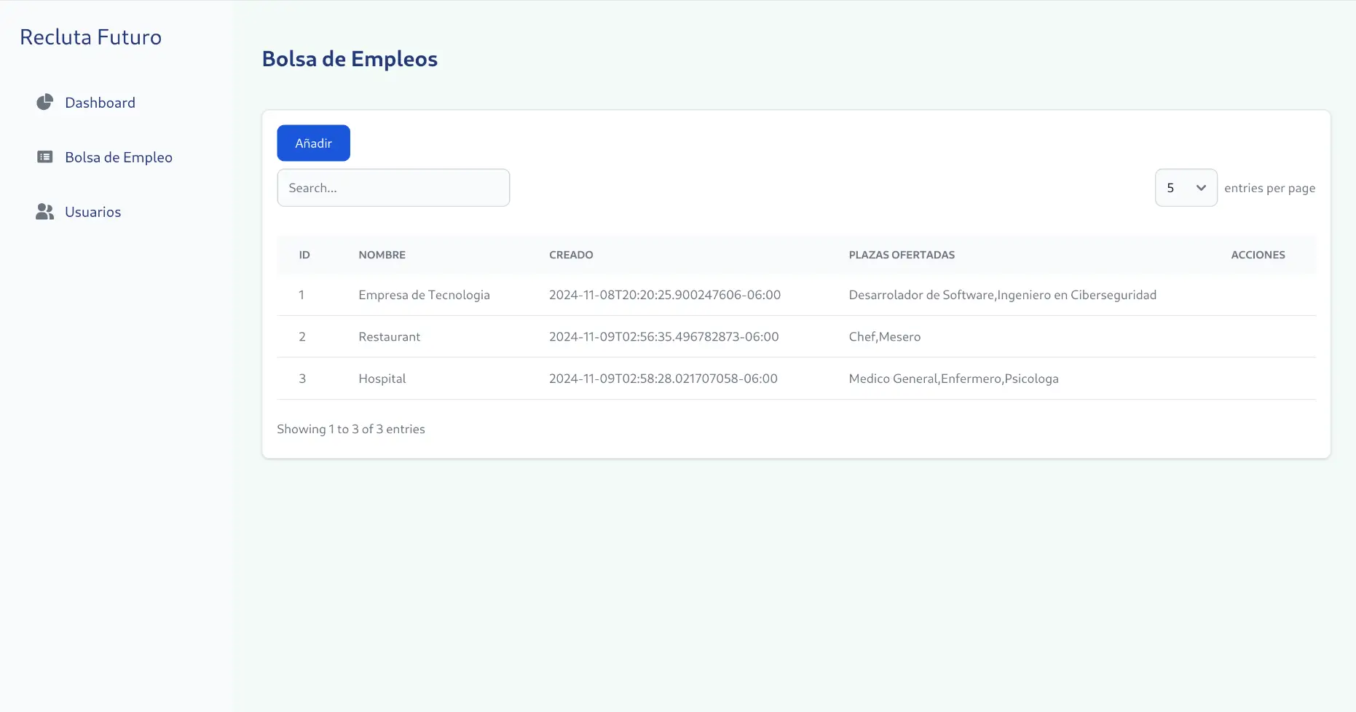Image resolution: width=1356 pixels, height=712 pixels.
Task: Click ID cell for Hospital row
Action: [302, 379]
